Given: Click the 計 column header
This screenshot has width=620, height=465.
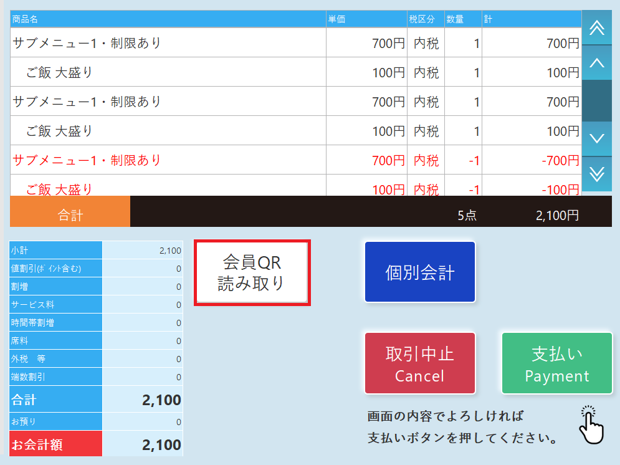Looking at the screenshot, I should [532, 19].
